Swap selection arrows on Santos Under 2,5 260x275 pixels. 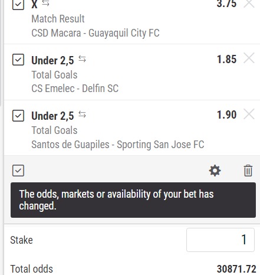pyautogui.click(x=82, y=114)
